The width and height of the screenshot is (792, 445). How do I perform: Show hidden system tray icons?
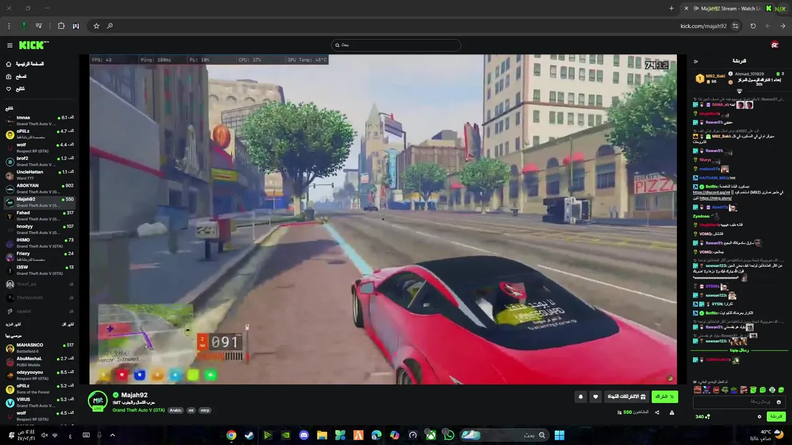[112, 435]
